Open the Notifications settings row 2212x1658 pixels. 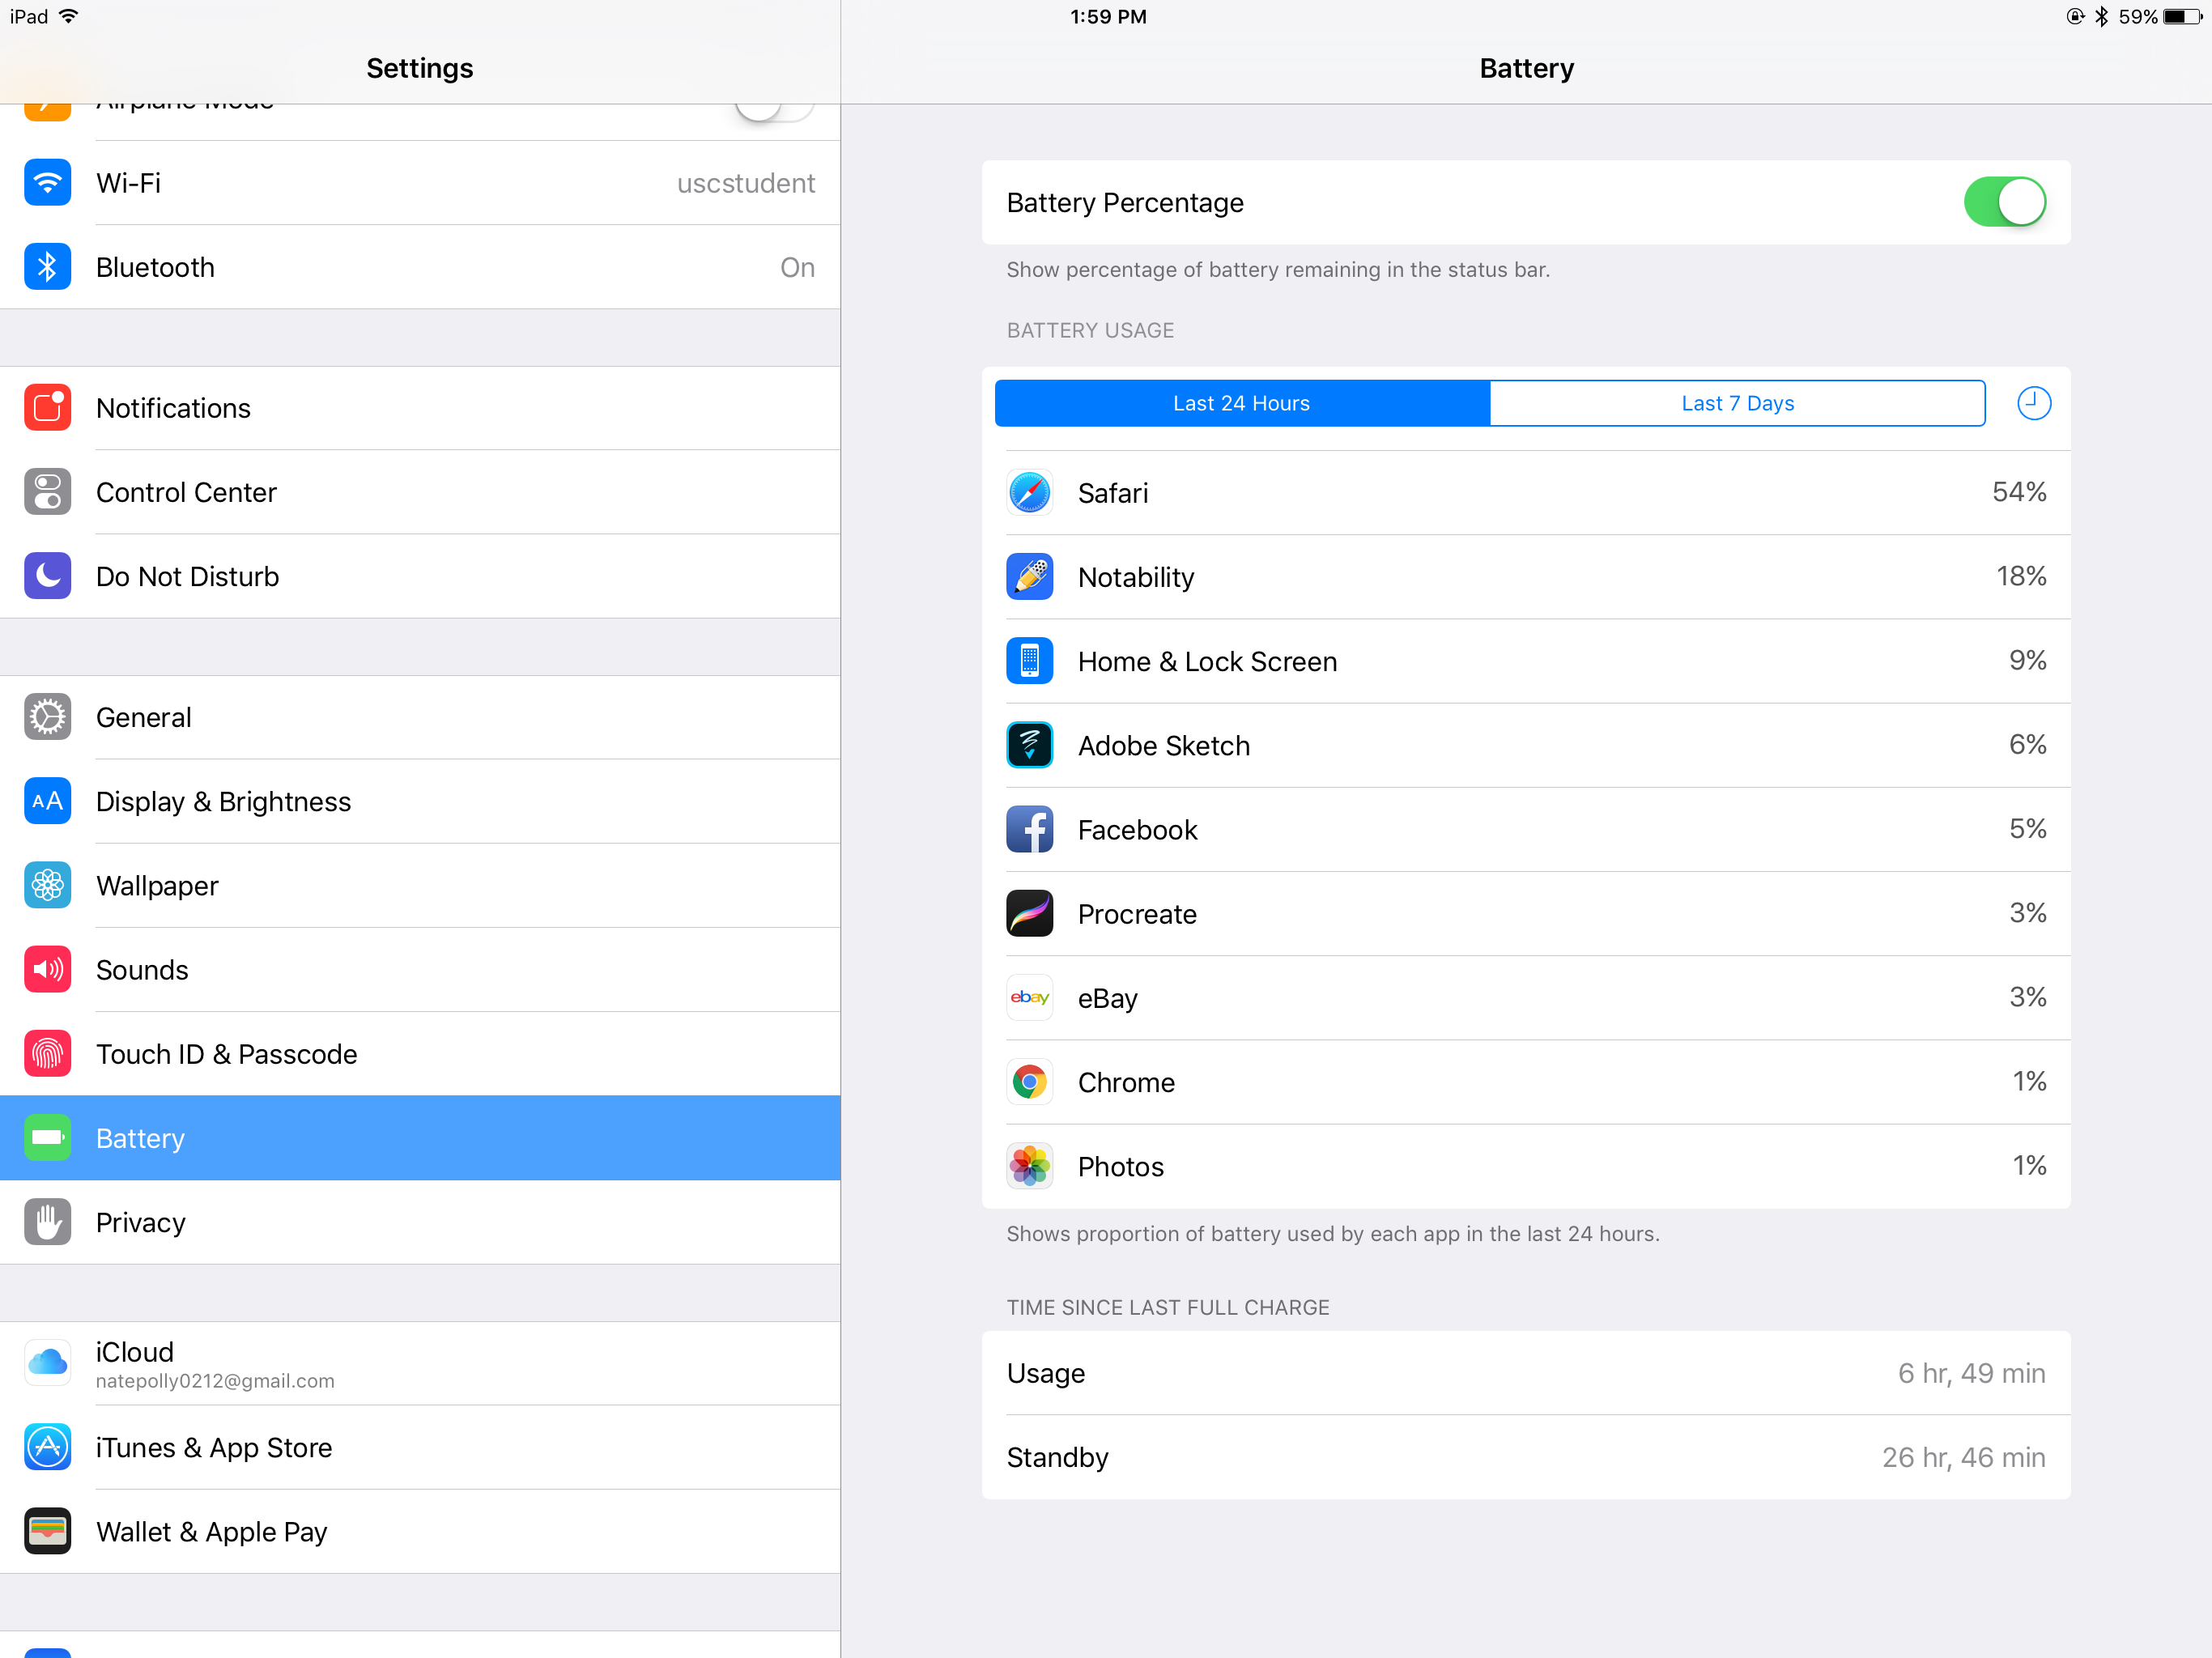[420, 408]
